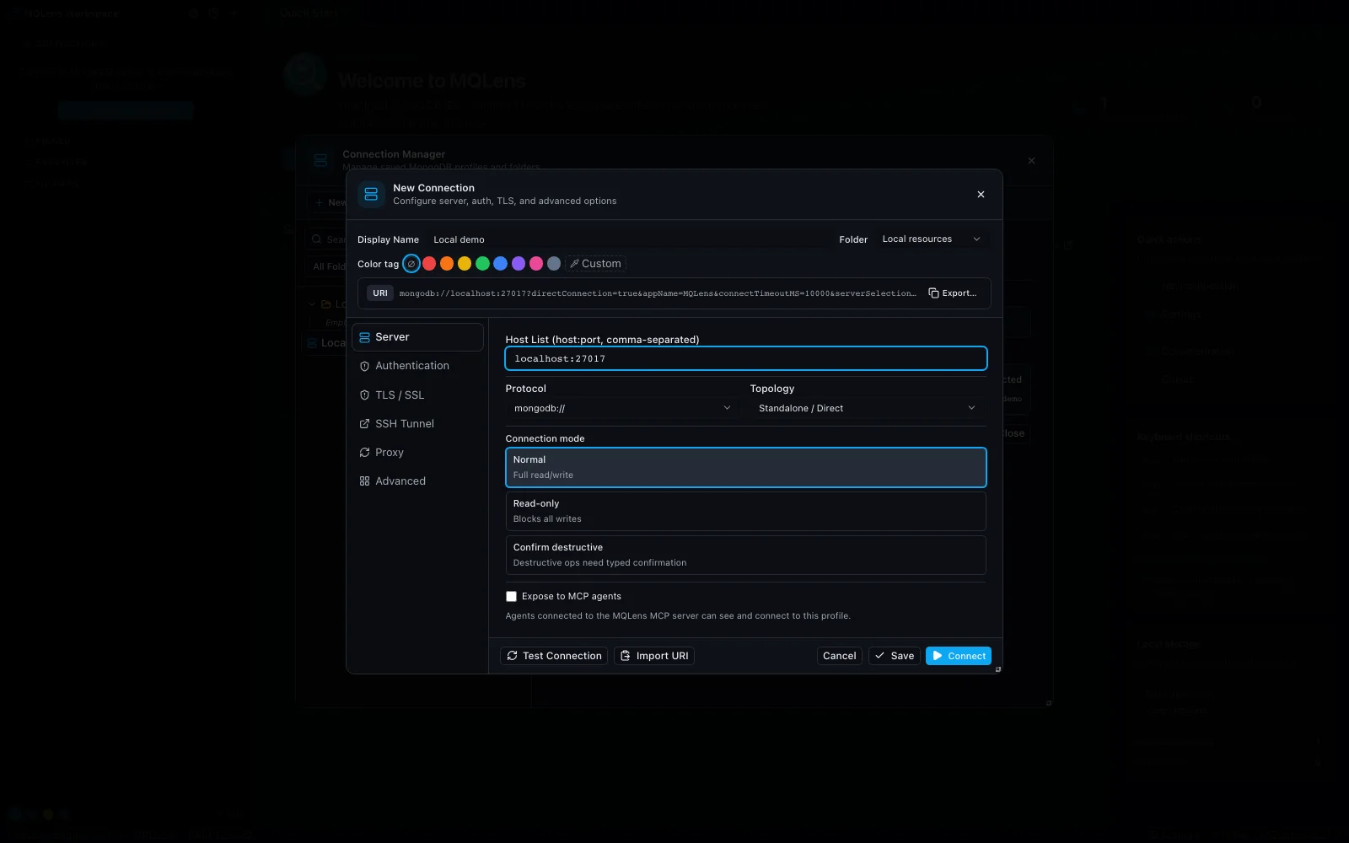Open the Custom color picker

595,264
